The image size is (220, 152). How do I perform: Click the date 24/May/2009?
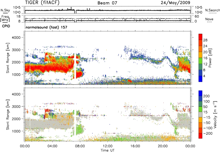(175, 3)
